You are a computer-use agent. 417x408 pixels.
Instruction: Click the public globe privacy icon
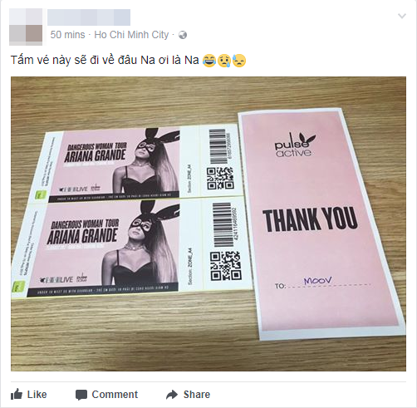click(183, 35)
